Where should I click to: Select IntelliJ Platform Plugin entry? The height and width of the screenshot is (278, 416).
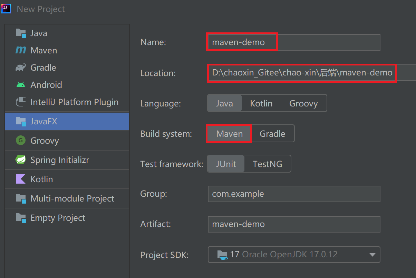(x=67, y=102)
